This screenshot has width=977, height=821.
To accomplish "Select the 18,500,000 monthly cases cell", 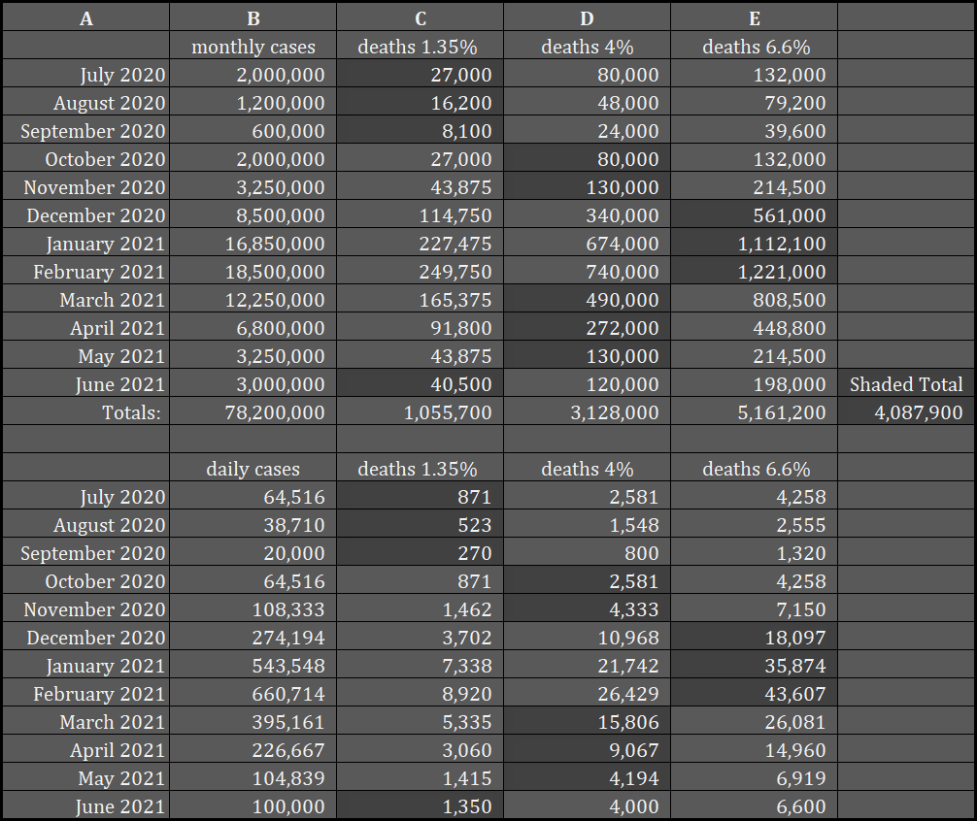I will click(253, 272).
